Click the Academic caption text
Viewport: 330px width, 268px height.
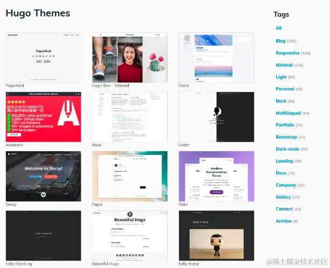pyautogui.click(x=15, y=145)
